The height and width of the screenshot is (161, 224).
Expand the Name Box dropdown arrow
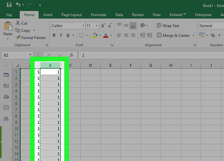tap(30, 55)
